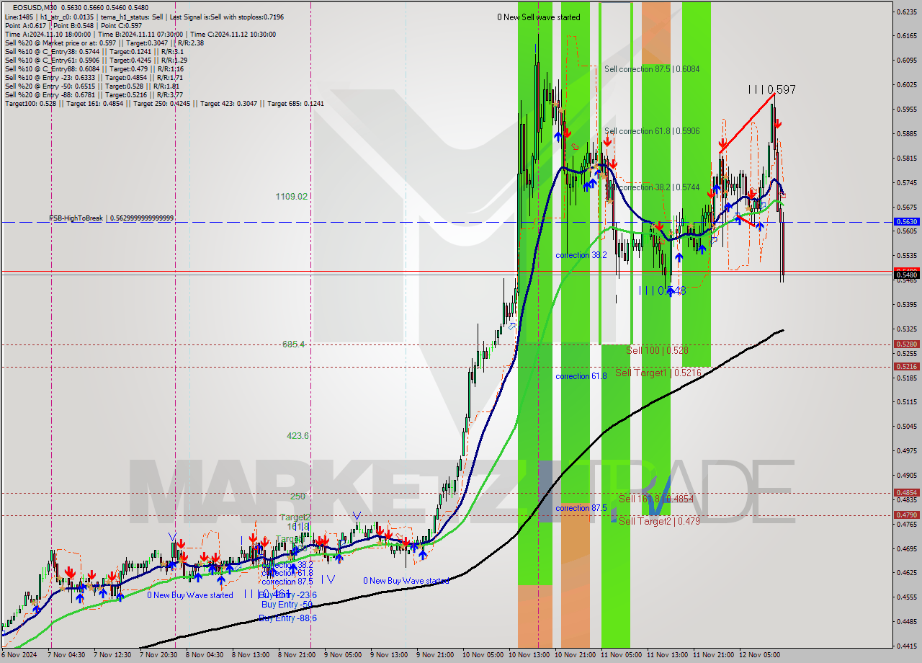The height and width of the screenshot is (663, 922).
Task: Click the 'Target100: 0.528' targets summary line
Action: pos(164,103)
